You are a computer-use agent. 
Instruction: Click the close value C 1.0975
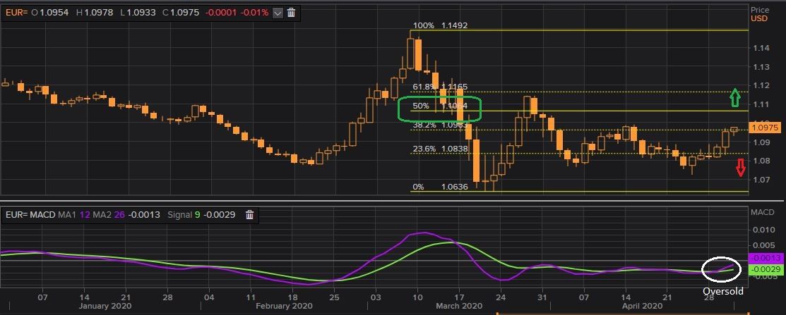tap(181, 13)
